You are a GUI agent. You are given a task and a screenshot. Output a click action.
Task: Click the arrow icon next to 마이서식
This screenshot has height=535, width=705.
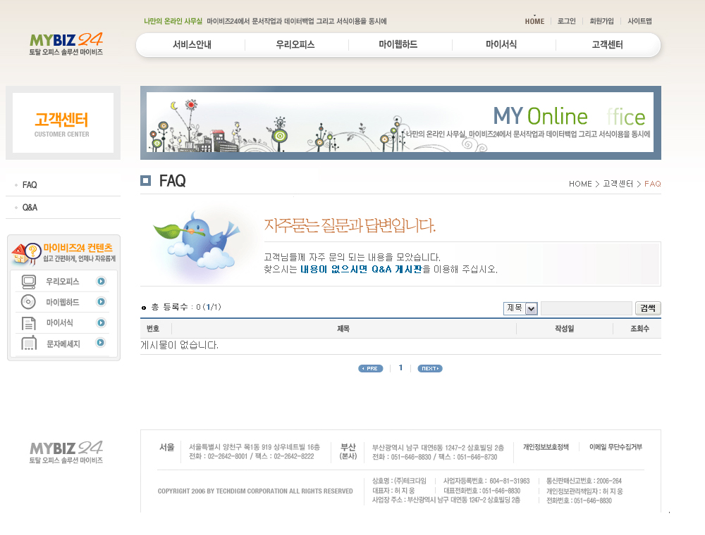pos(102,322)
